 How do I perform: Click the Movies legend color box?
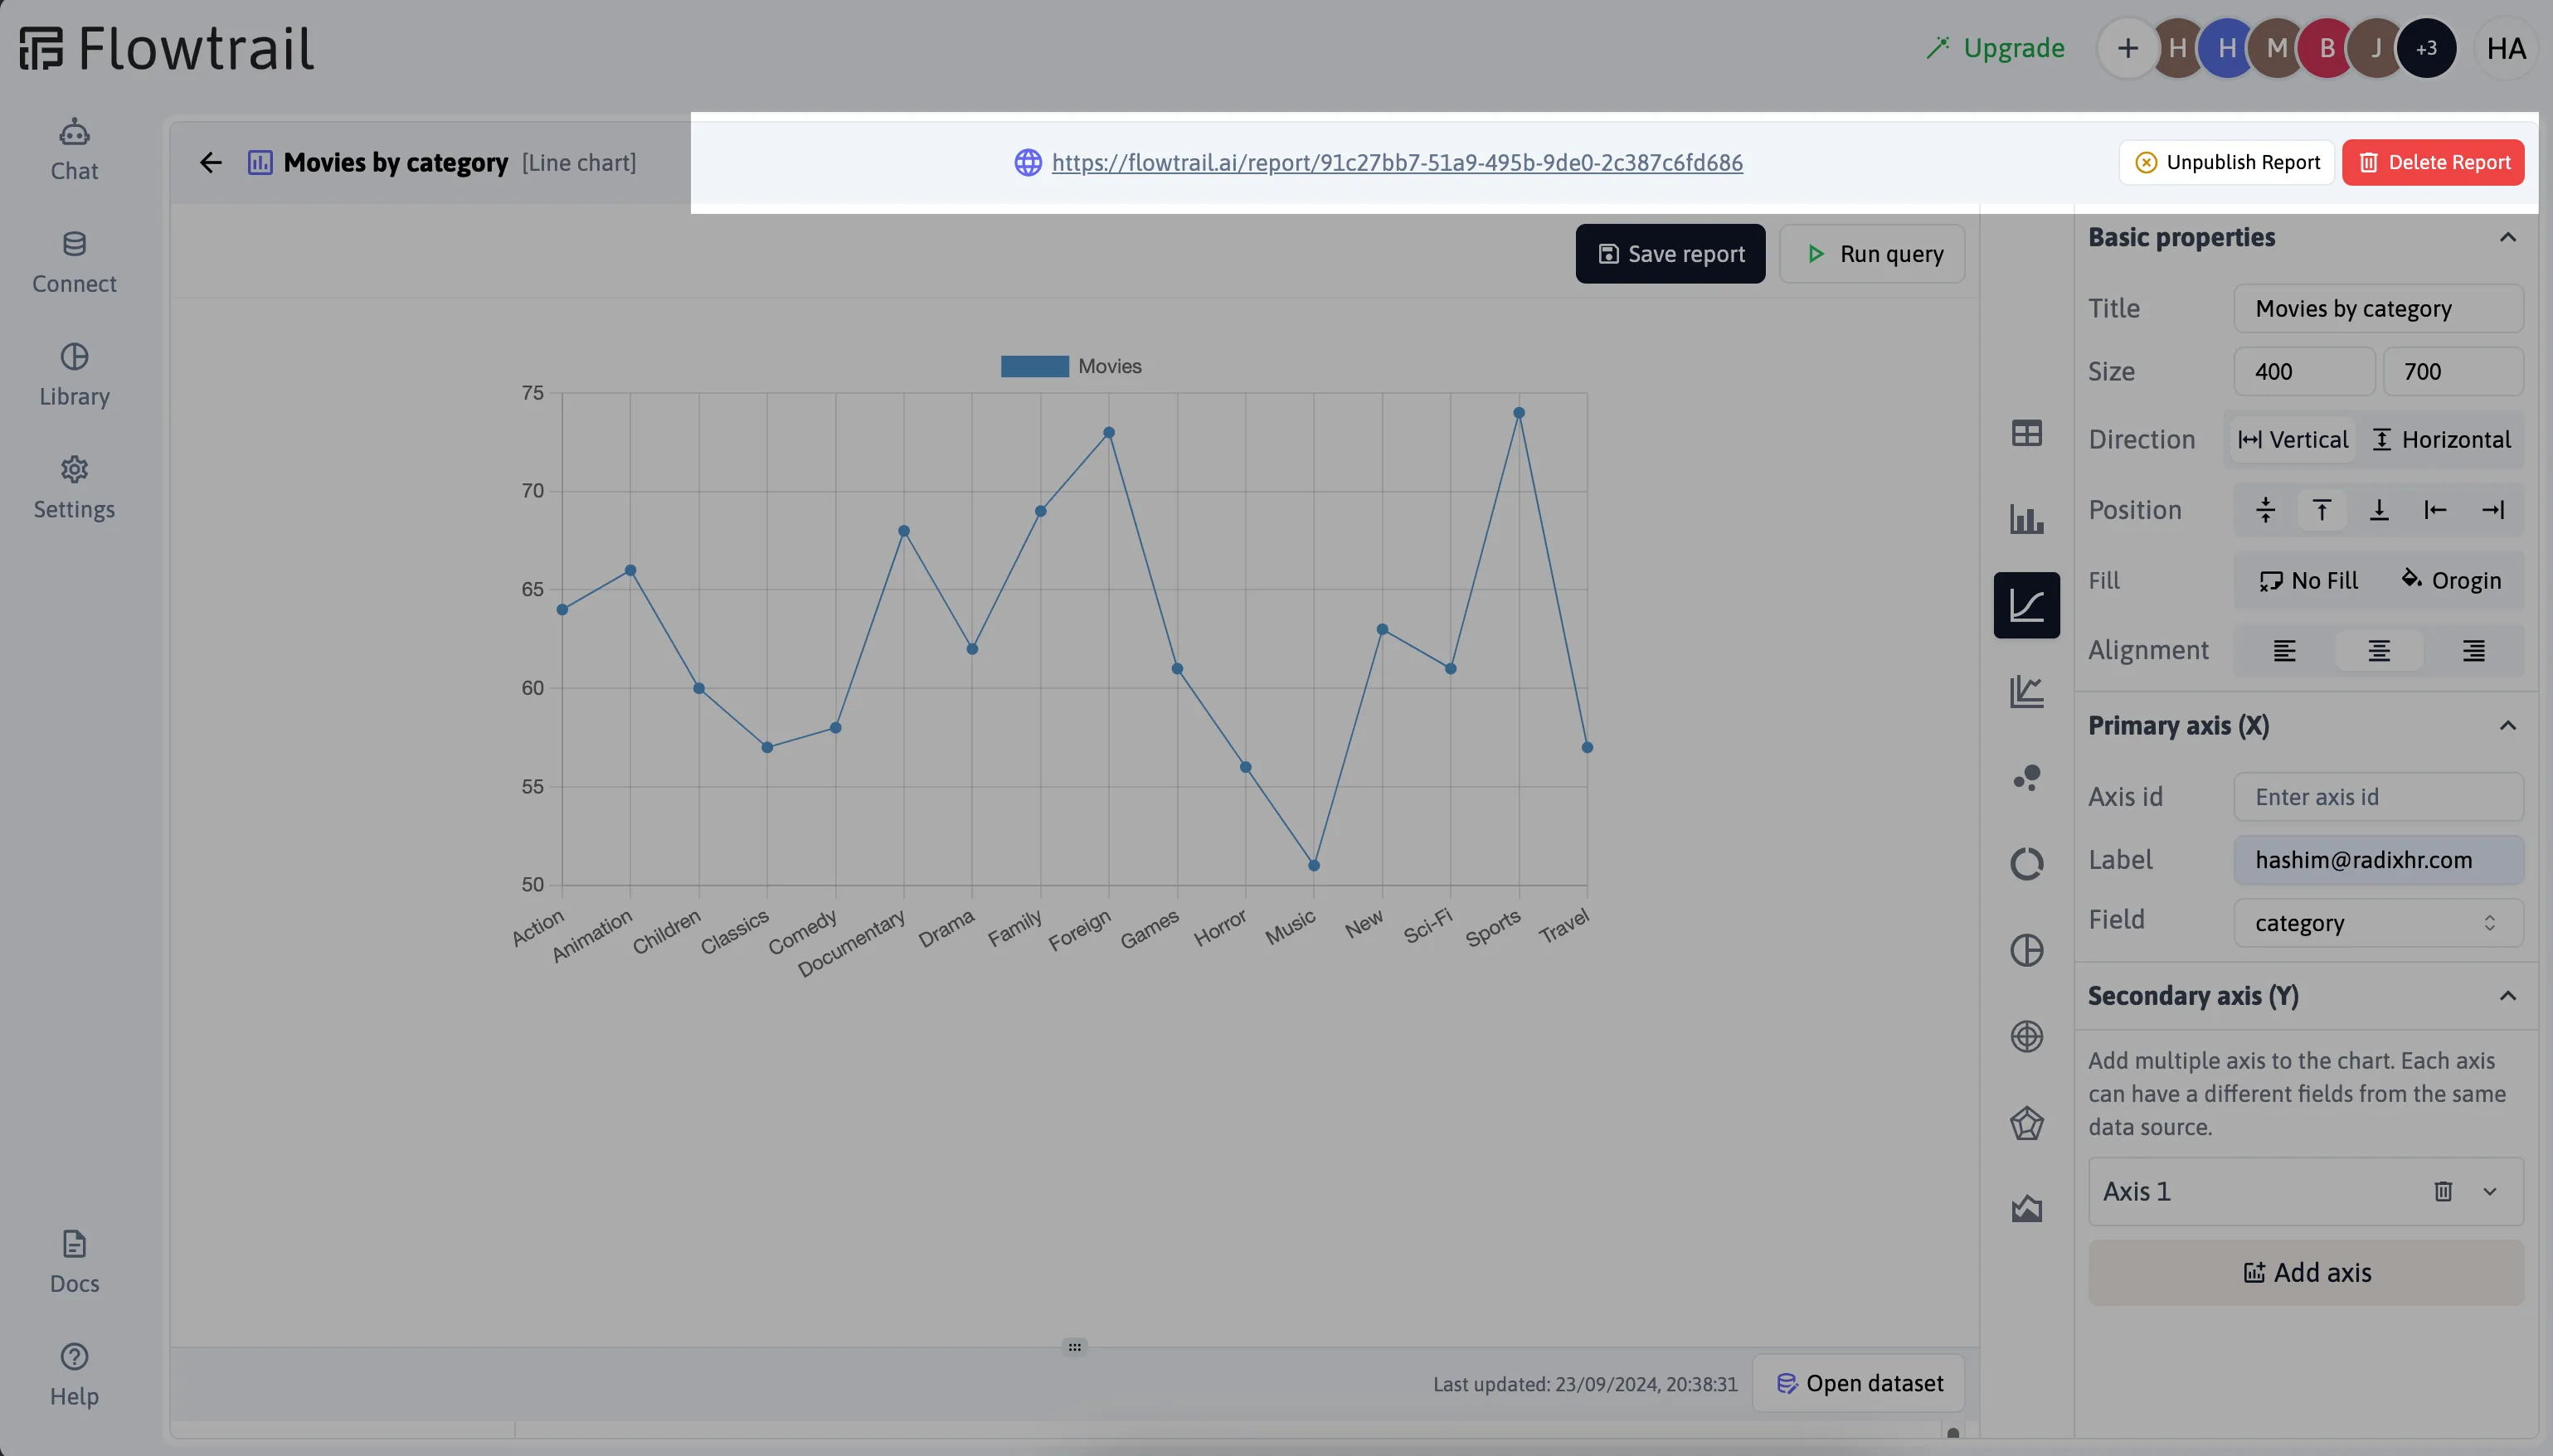coord(1034,366)
